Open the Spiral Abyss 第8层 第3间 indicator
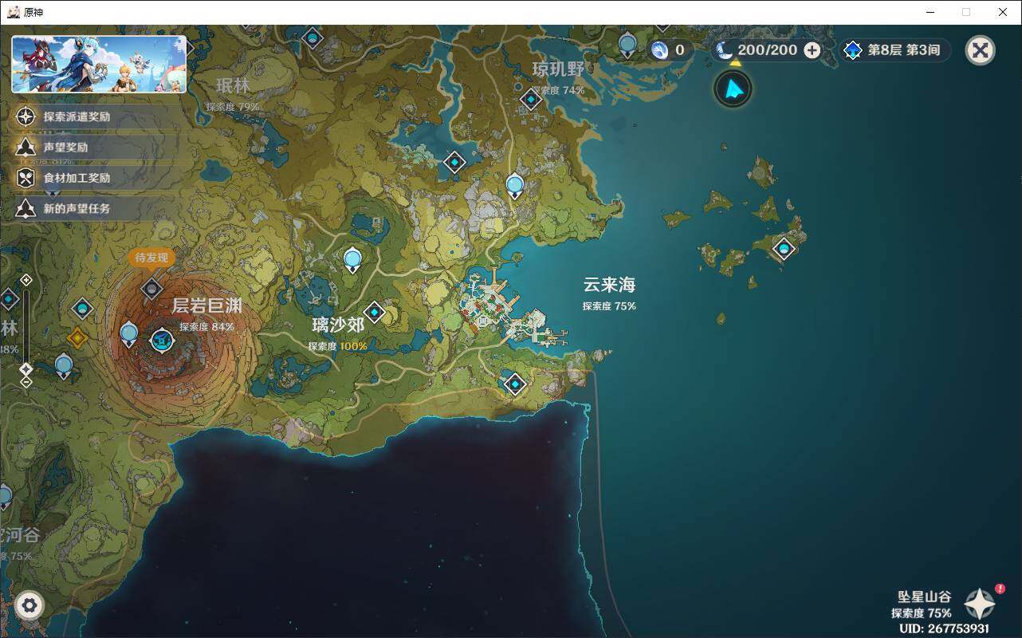The height and width of the screenshot is (638, 1022). [896, 50]
